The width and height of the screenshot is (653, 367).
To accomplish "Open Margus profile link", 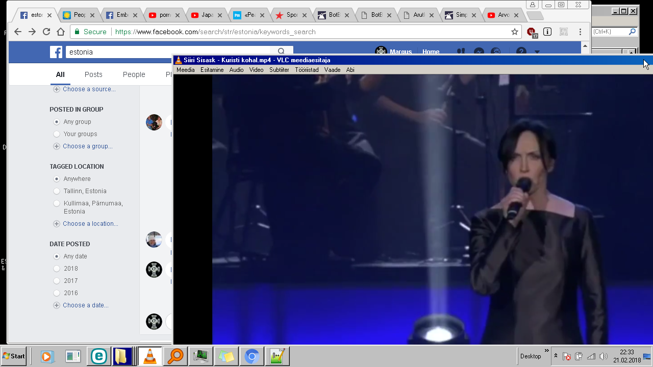I will coord(393,52).
